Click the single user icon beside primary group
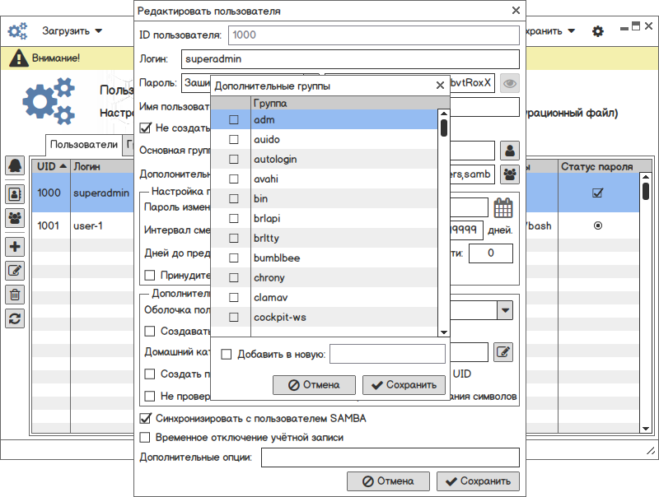Image resolution: width=659 pixels, height=497 pixels. pos(511,151)
